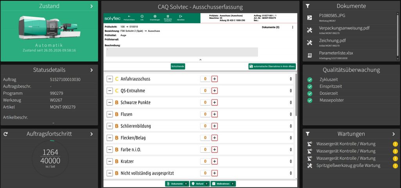Increase Nicht vollständig ausgespritzt count with plus
The image size is (401, 188).
(215, 173)
